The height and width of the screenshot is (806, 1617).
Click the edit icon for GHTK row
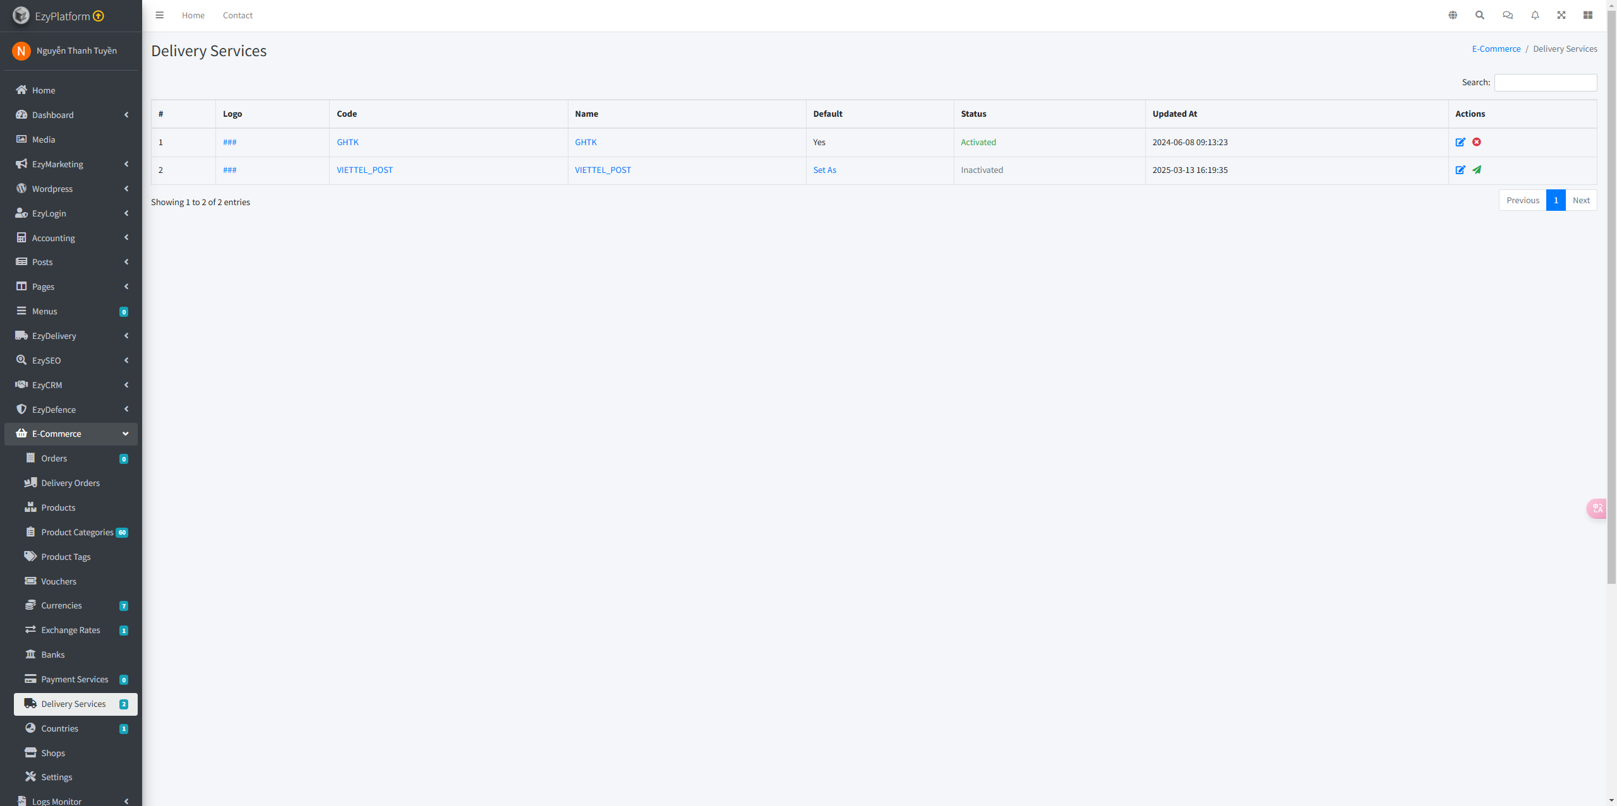click(x=1460, y=142)
